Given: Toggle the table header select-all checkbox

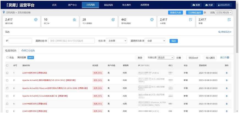Looking at the screenshot, I should point(7,65).
